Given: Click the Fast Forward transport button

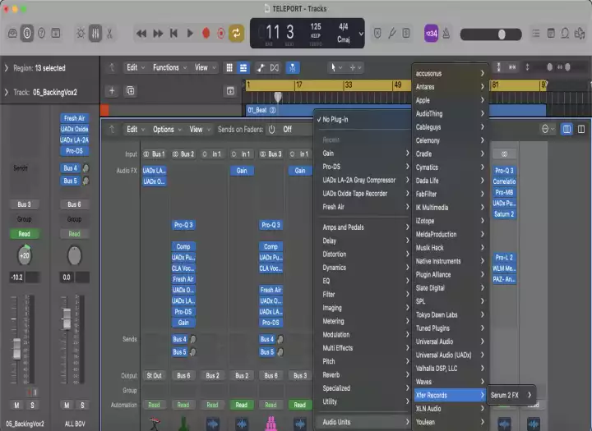Looking at the screenshot, I should (158, 34).
